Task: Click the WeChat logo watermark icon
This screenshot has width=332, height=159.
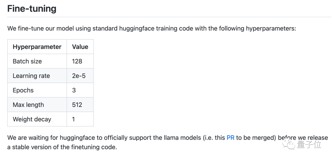Action: 290,144
